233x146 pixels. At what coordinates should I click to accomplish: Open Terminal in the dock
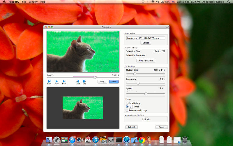point(119,140)
